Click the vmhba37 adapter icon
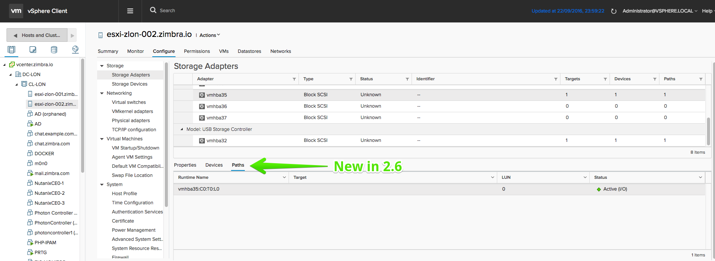Viewport: 715px width, 261px height. click(x=202, y=118)
